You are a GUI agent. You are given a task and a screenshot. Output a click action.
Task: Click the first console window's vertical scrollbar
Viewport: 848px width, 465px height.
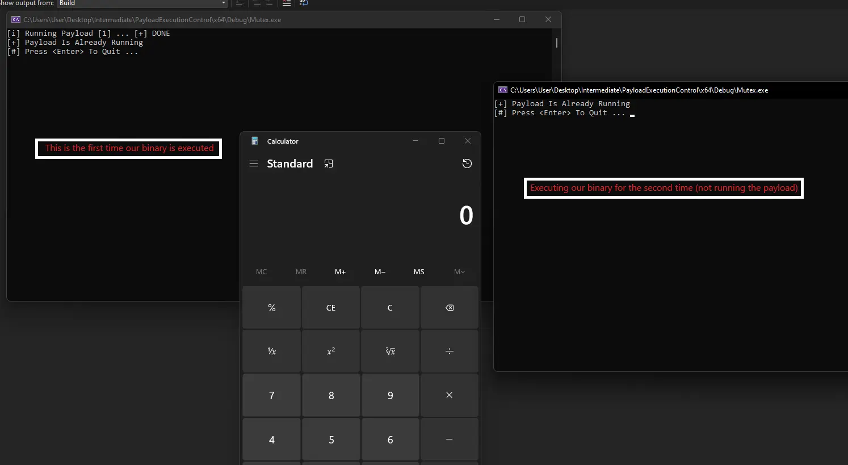[x=556, y=43]
